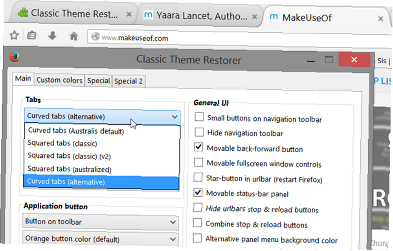Image resolution: width=393 pixels, height=251 pixels.
Task: Open the bookmarks list icon
Action: click(x=31, y=35)
